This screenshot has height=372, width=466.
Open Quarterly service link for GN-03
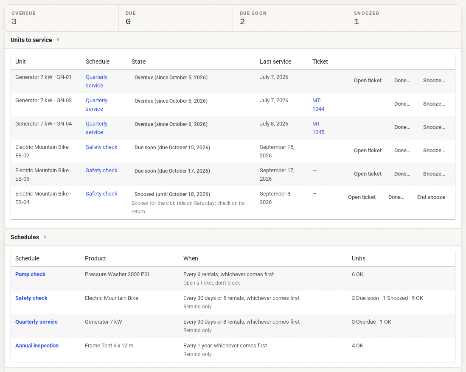tap(97, 105)
